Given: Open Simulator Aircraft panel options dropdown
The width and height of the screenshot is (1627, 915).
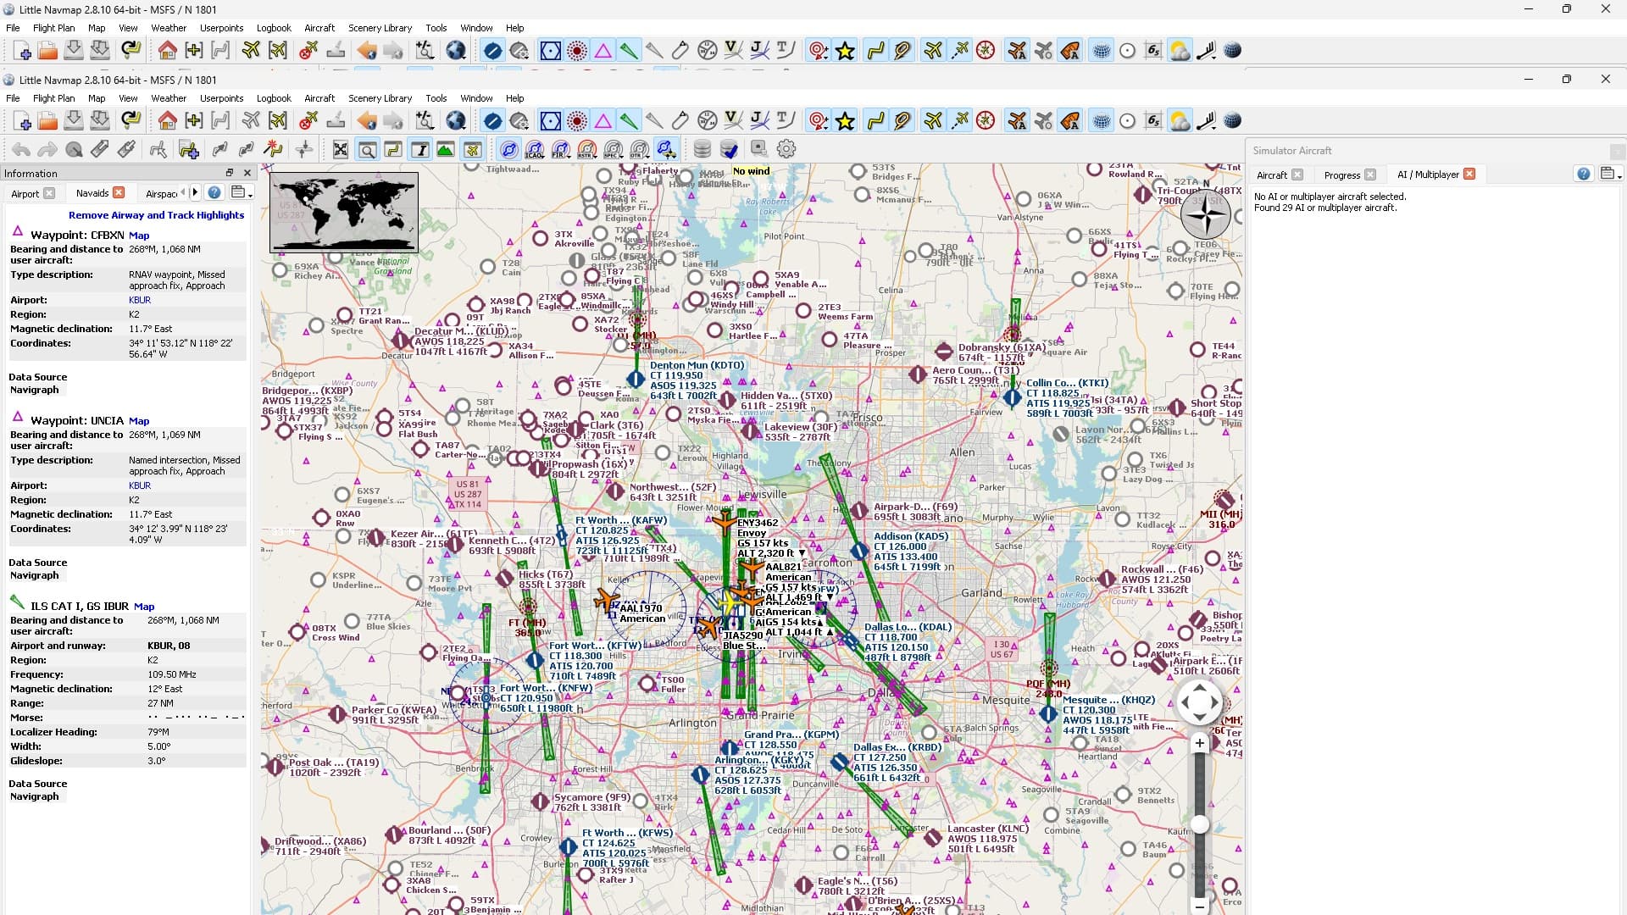Looking at the screenshot, I should pos(1610,174).
